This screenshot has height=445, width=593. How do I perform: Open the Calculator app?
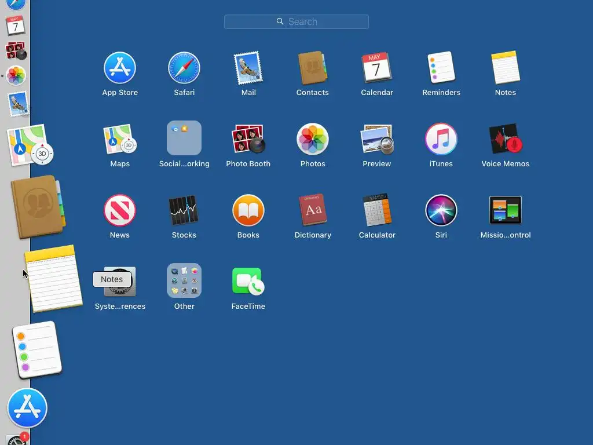point(377,210)
